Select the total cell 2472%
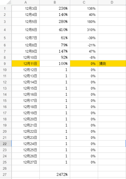126x179 pixels. [x=55, y=174]
